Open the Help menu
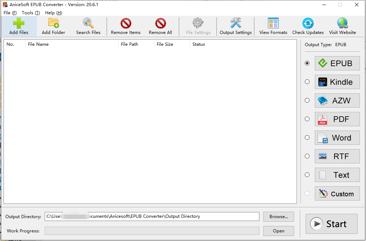366x241 pixels. (x=53, y=13)
